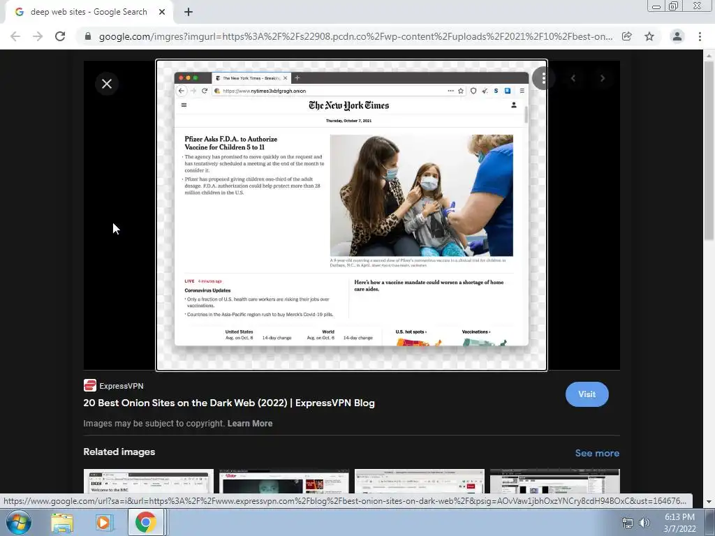Click the ExpressVPN logo icon
The image size is (715, 536).
point(90,385)
